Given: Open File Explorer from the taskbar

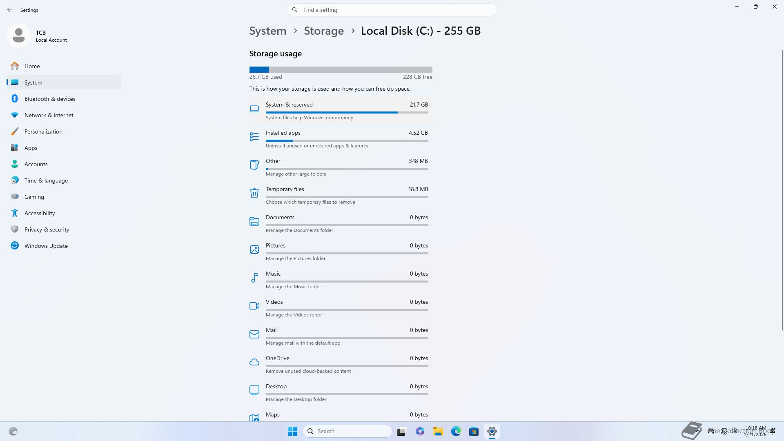Looking at the screenshot, I should (438, 431).
